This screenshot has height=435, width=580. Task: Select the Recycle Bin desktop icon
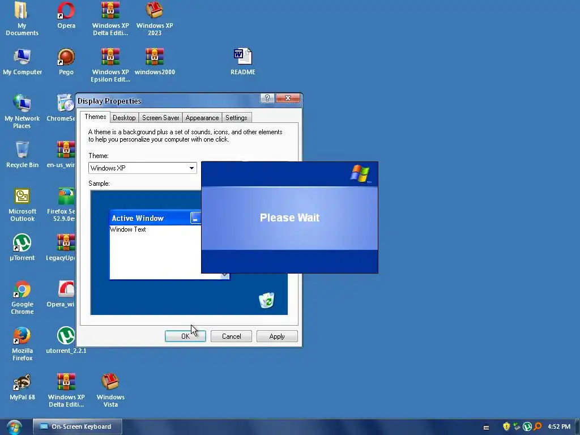click(22, 155)
